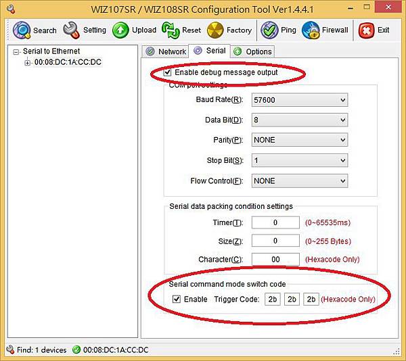
Task: Open the Baud Rate dropdown
Action: pyautogui.click(x=300, y=100)
